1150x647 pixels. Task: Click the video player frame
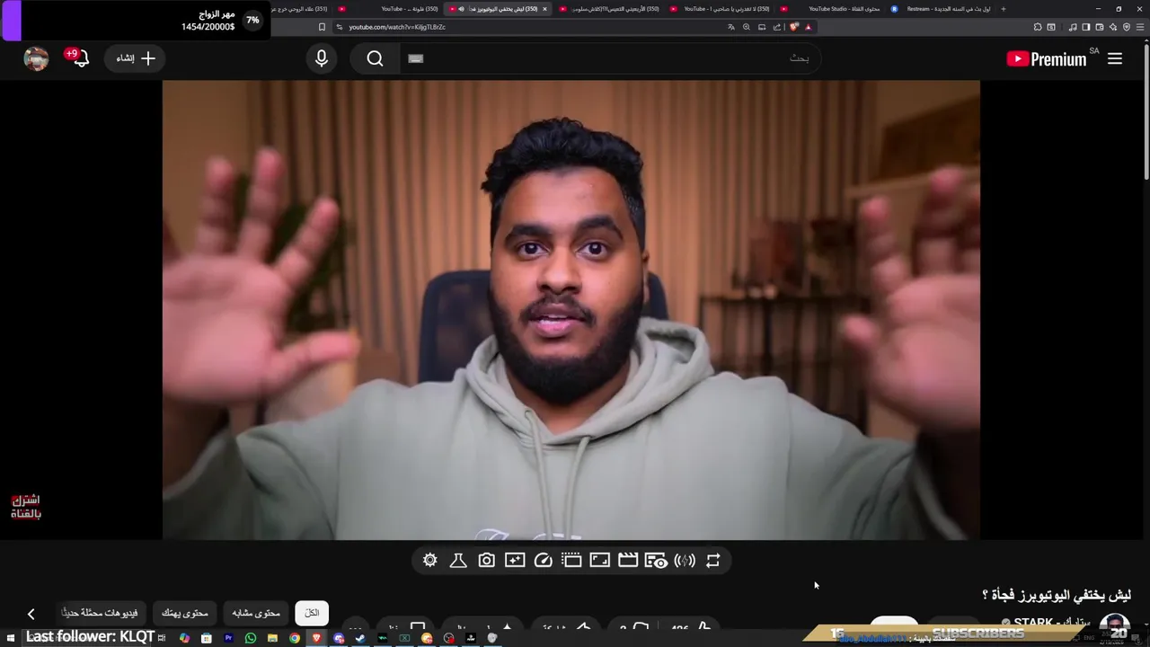coord(571,310)
